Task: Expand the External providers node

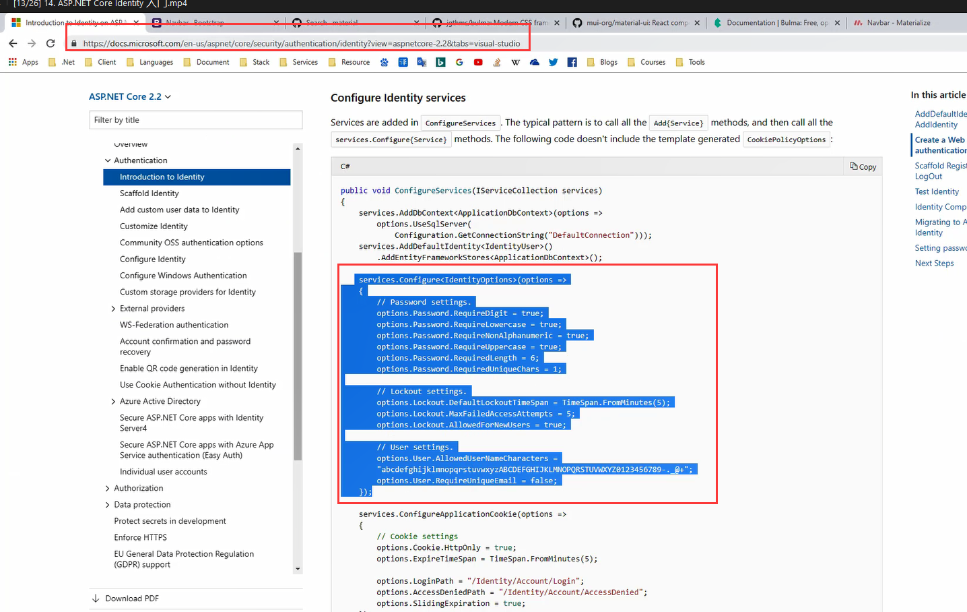Action: point(113,309)
